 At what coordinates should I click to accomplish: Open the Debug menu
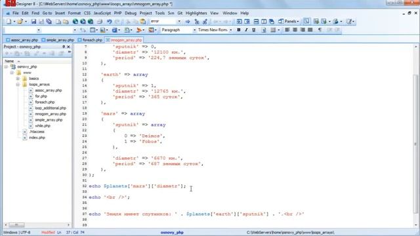pyautogui.click(x=131, y=13)
